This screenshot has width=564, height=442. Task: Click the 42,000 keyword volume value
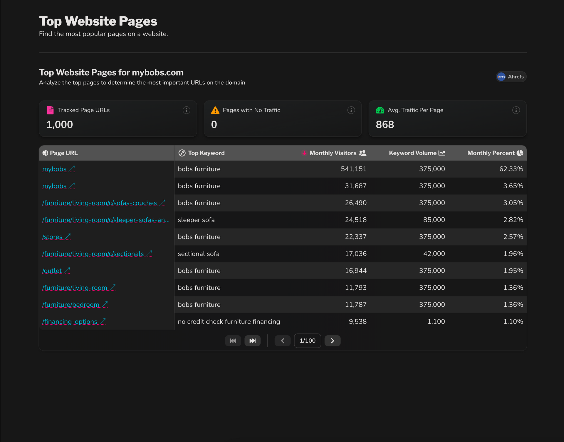coord(434,254)
